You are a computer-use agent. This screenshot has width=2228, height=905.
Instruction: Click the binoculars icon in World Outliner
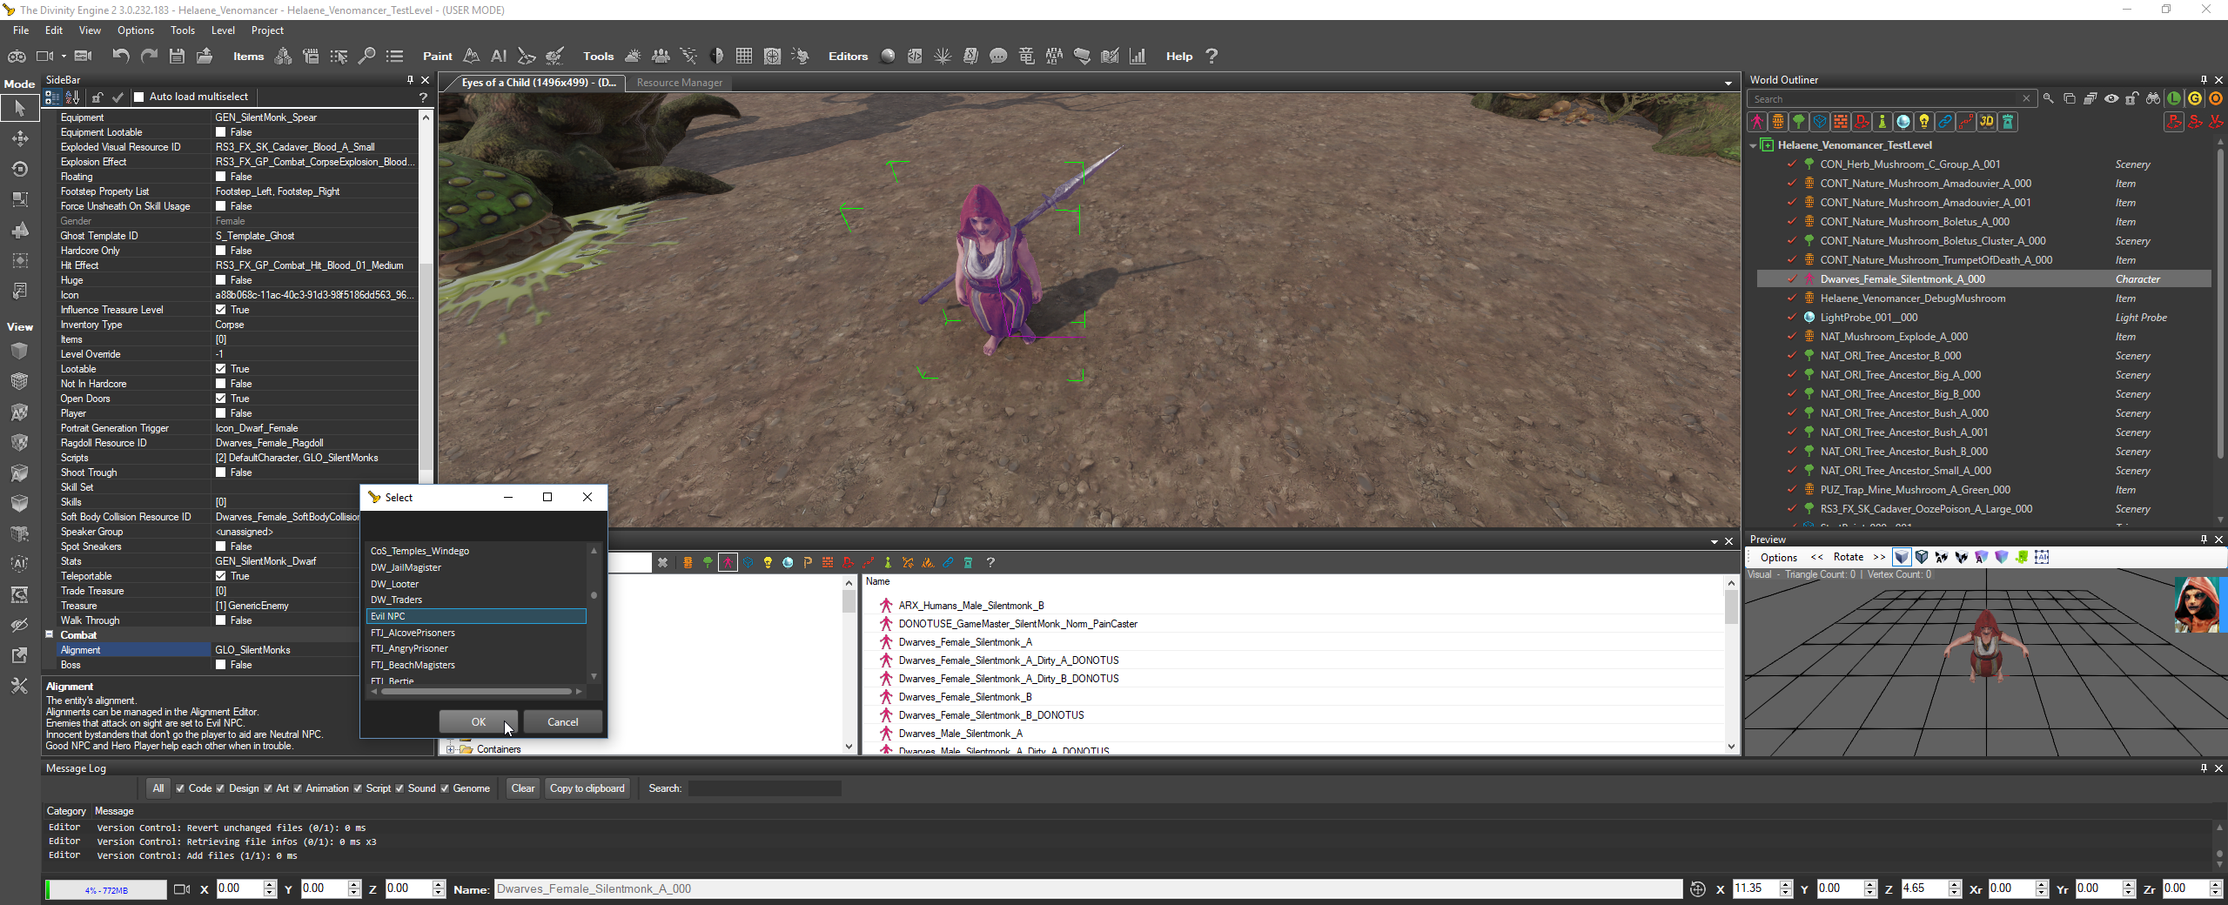[x=2153, y=98]
